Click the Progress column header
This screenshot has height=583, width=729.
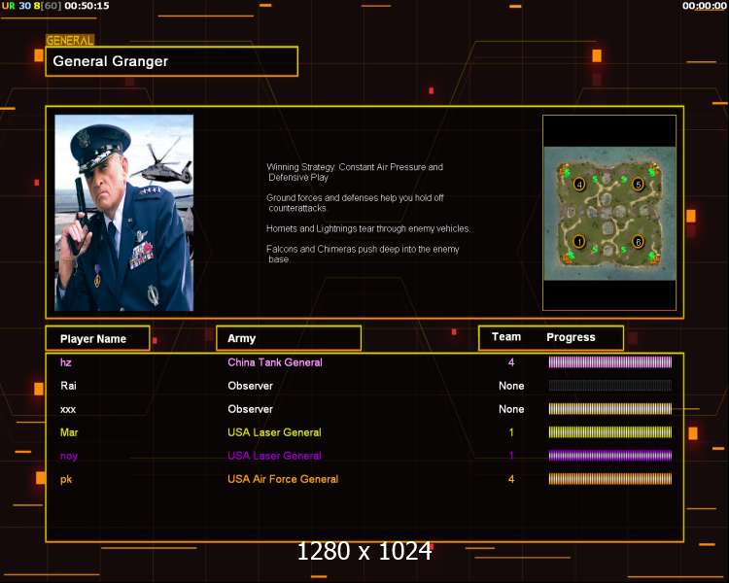pyautogui.click(x=571, y=337)
